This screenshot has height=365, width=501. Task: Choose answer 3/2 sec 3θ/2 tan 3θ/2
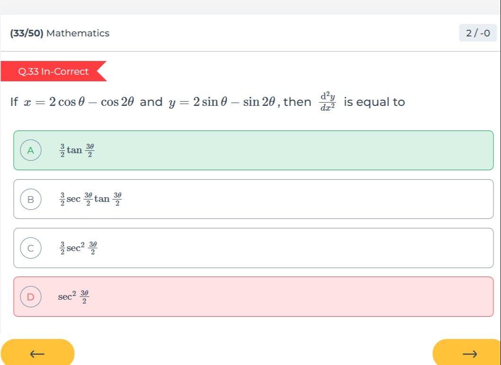(x=91, y=199)
